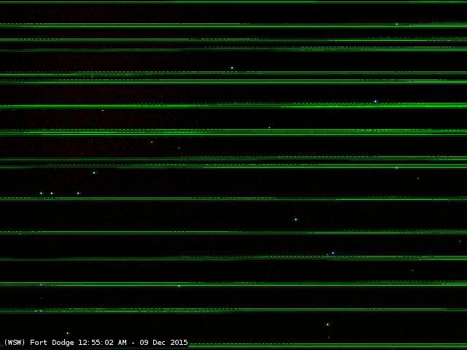Click the "09 Dec 2015" date text
Viewport: 467px width, 350px height.
[x=163, y=342]
